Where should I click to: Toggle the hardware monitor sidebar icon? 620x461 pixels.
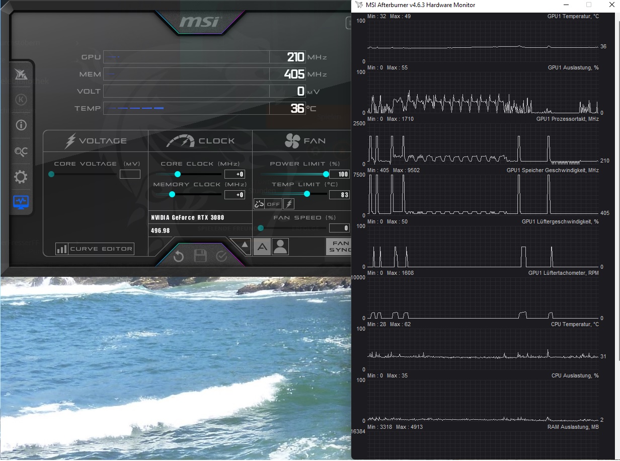pyautogui.click(x=21, y=202)
